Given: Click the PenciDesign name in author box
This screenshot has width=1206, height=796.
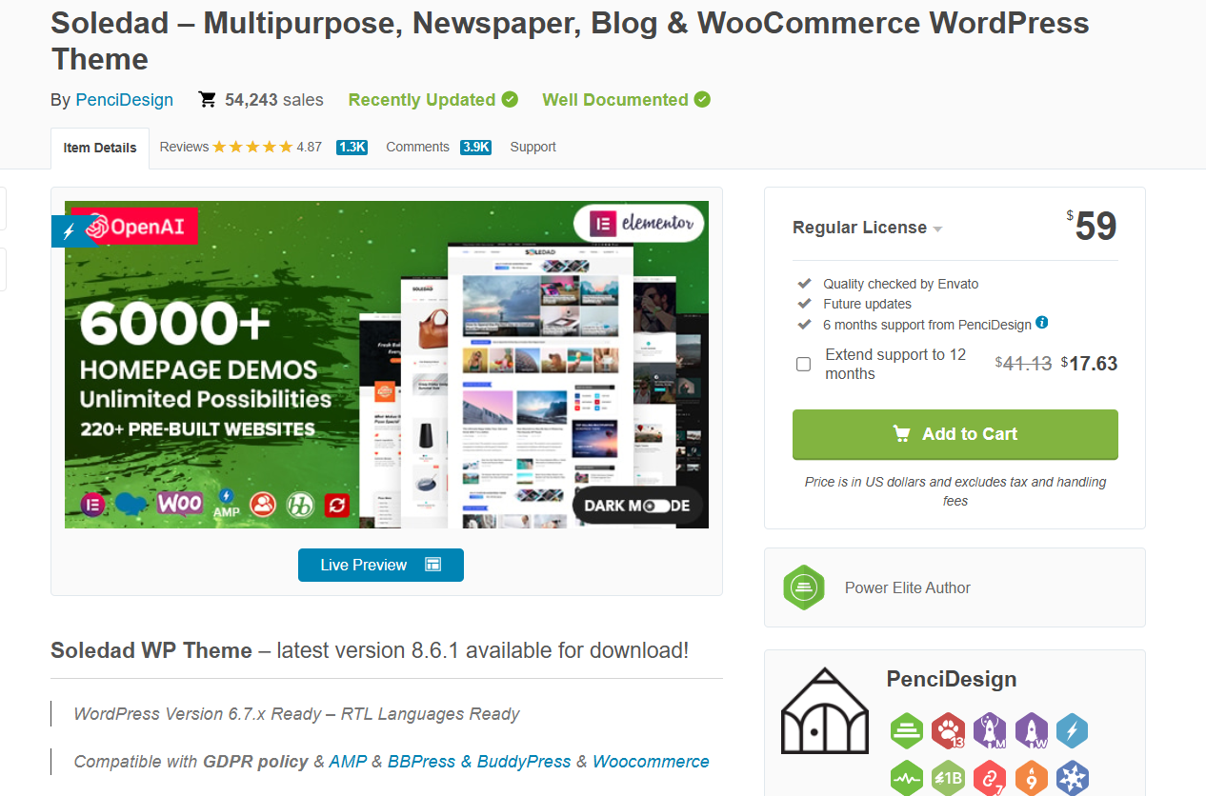Looking at the screenshot, I should coord(952,679).
